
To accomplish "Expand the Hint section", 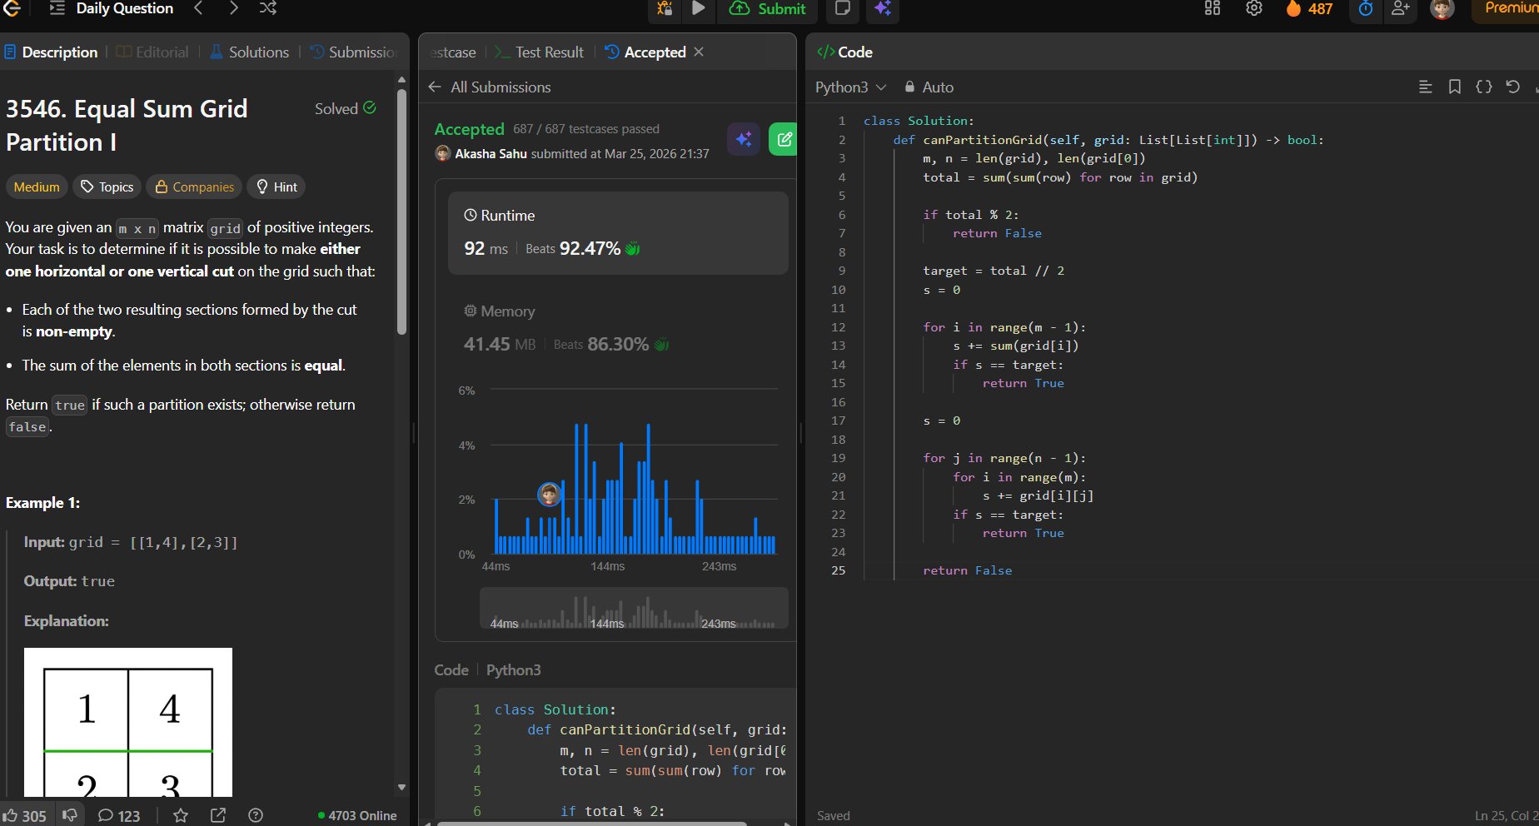I will [276, 187].
